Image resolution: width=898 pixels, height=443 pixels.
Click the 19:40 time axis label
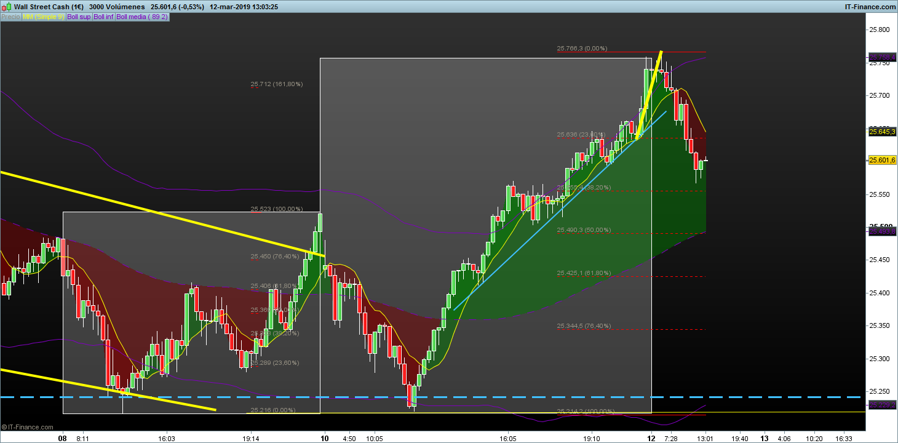[x=739, y=439]
